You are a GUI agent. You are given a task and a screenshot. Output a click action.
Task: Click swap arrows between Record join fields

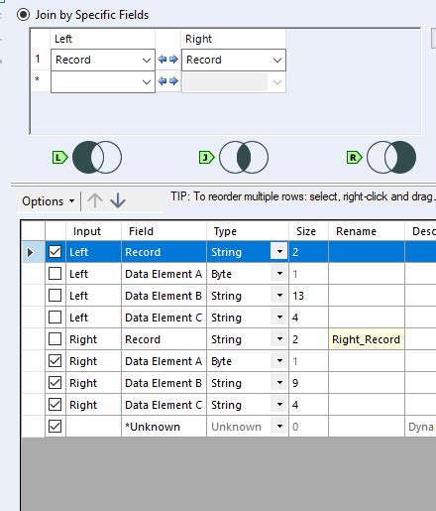pos(168,60)
